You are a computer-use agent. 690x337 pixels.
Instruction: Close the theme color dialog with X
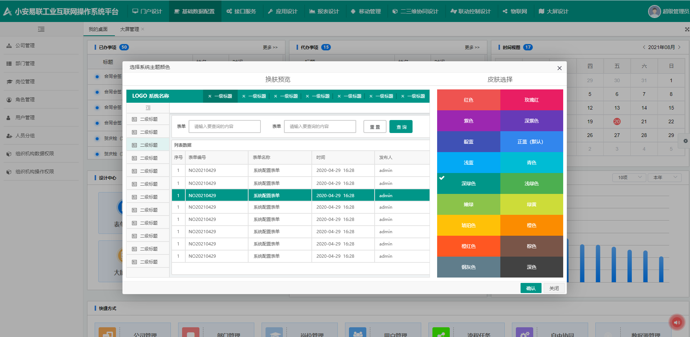[559, 68]
